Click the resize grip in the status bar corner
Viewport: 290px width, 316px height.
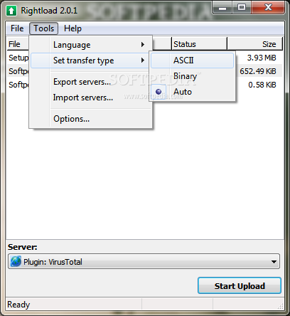(x=281, y=306)
